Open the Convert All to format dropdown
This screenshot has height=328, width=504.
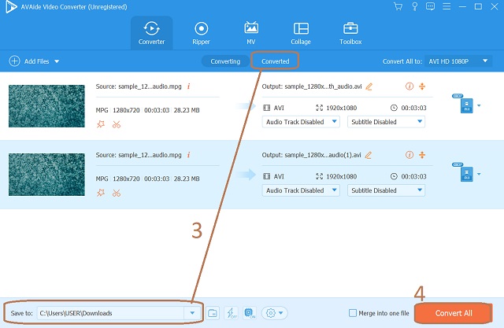click(458, 61)
